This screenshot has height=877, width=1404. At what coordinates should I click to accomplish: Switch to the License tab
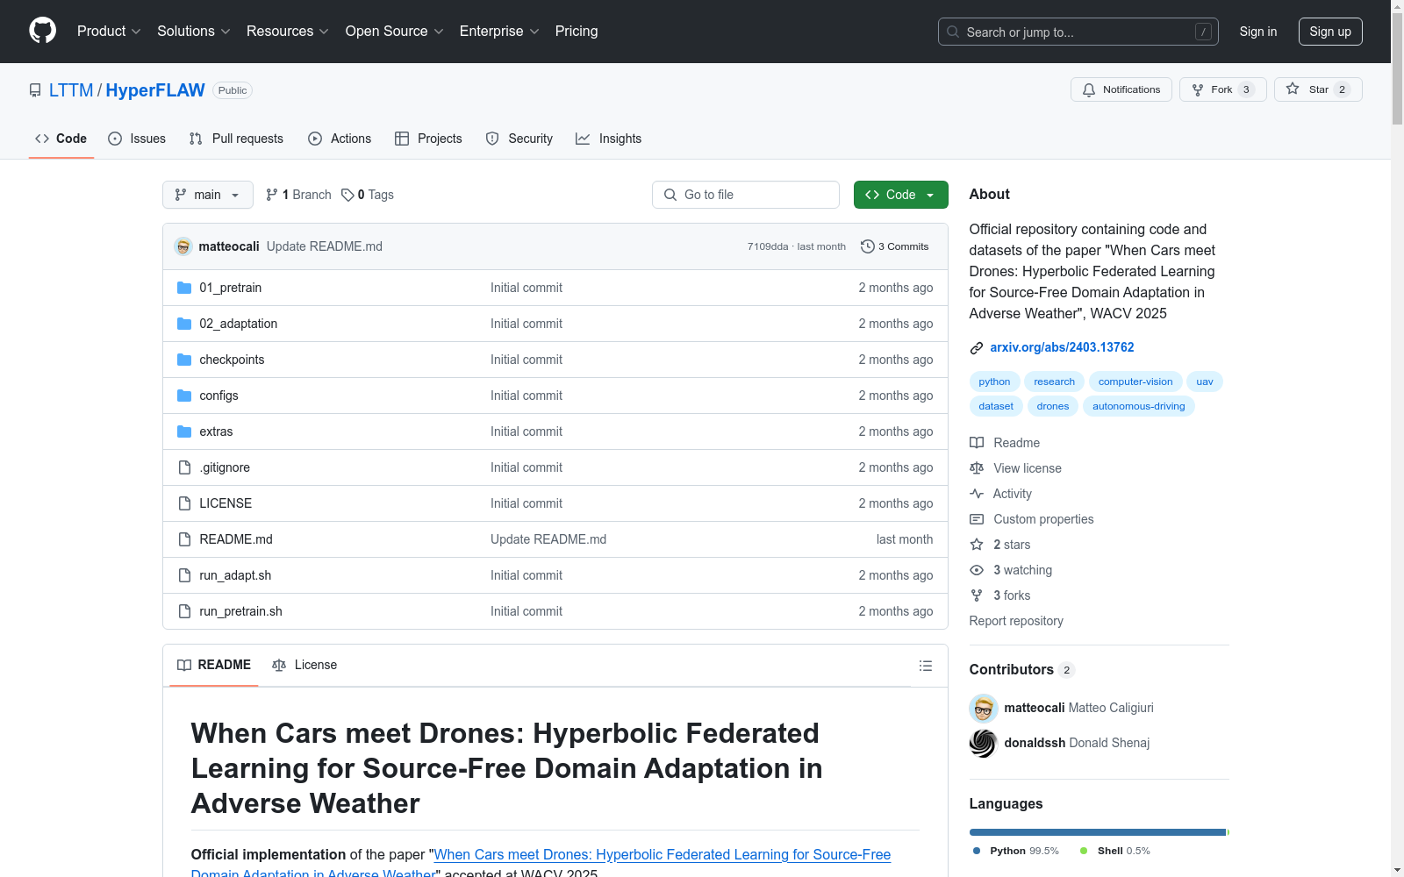click(304, 665)
